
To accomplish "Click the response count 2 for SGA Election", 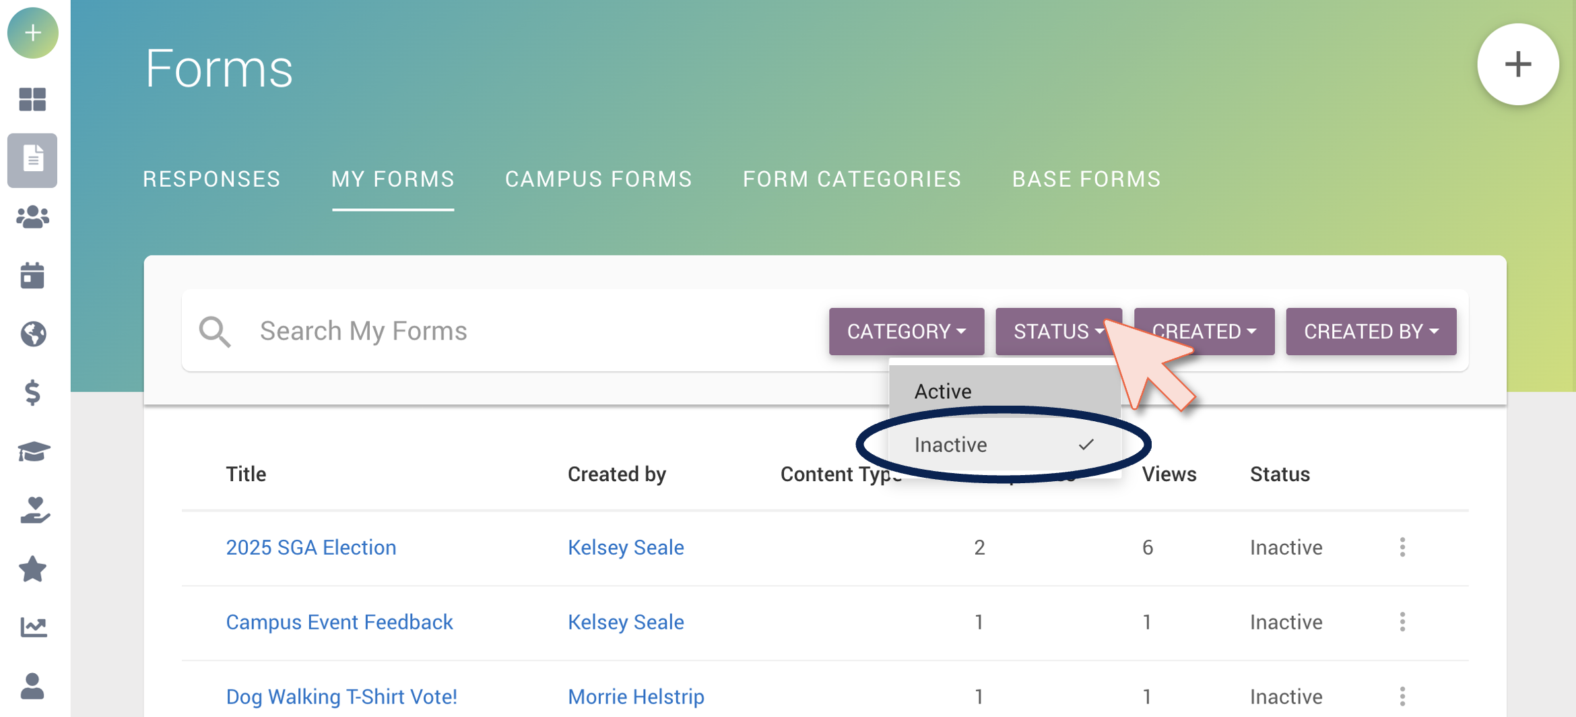I will point(979,547).
